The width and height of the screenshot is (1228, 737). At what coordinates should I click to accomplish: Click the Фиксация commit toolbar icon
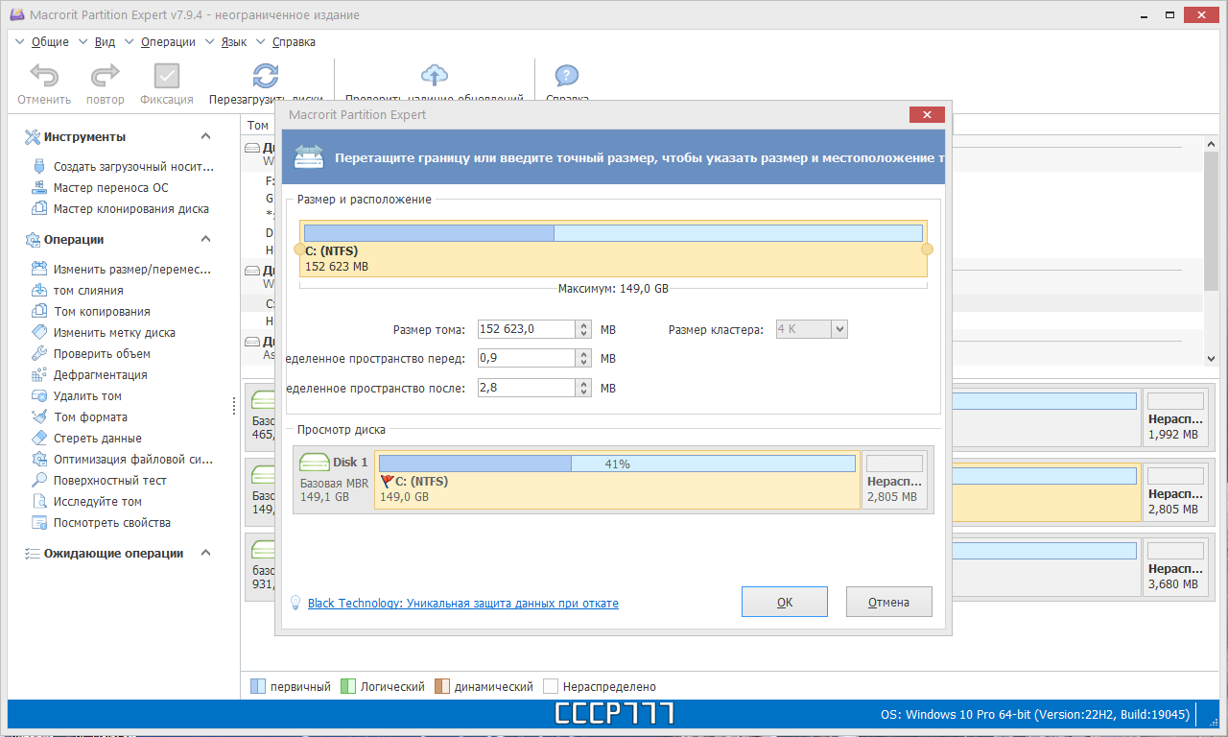coord(167,76)
